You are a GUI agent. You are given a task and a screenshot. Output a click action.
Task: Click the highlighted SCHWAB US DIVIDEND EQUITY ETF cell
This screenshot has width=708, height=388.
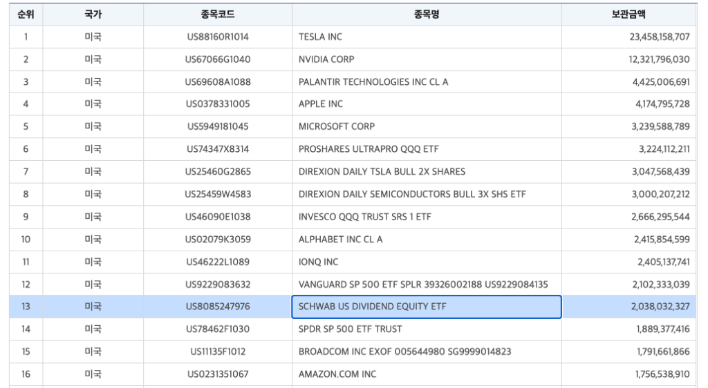coord(427,307)
